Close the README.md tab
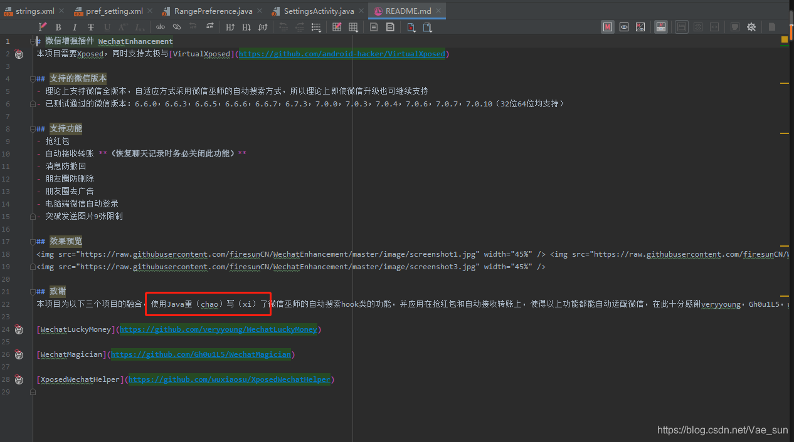794x442 pixels. [x=438, y=11]
